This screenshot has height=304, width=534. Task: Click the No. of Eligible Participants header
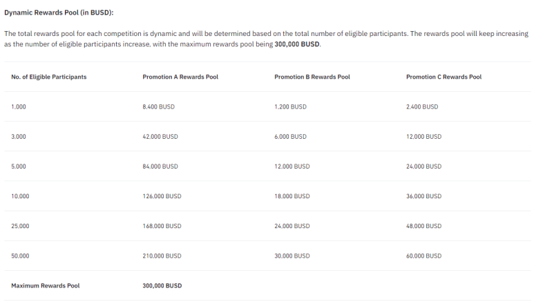click(x=48, y=77)
